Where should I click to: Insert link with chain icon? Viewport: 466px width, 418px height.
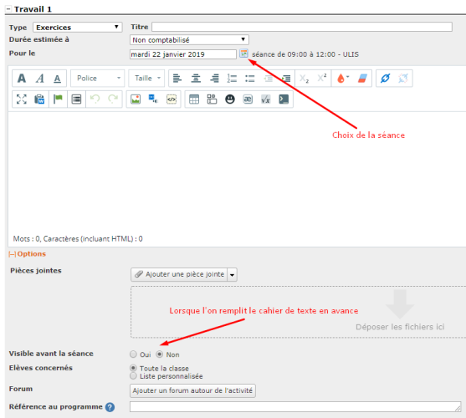385,79
